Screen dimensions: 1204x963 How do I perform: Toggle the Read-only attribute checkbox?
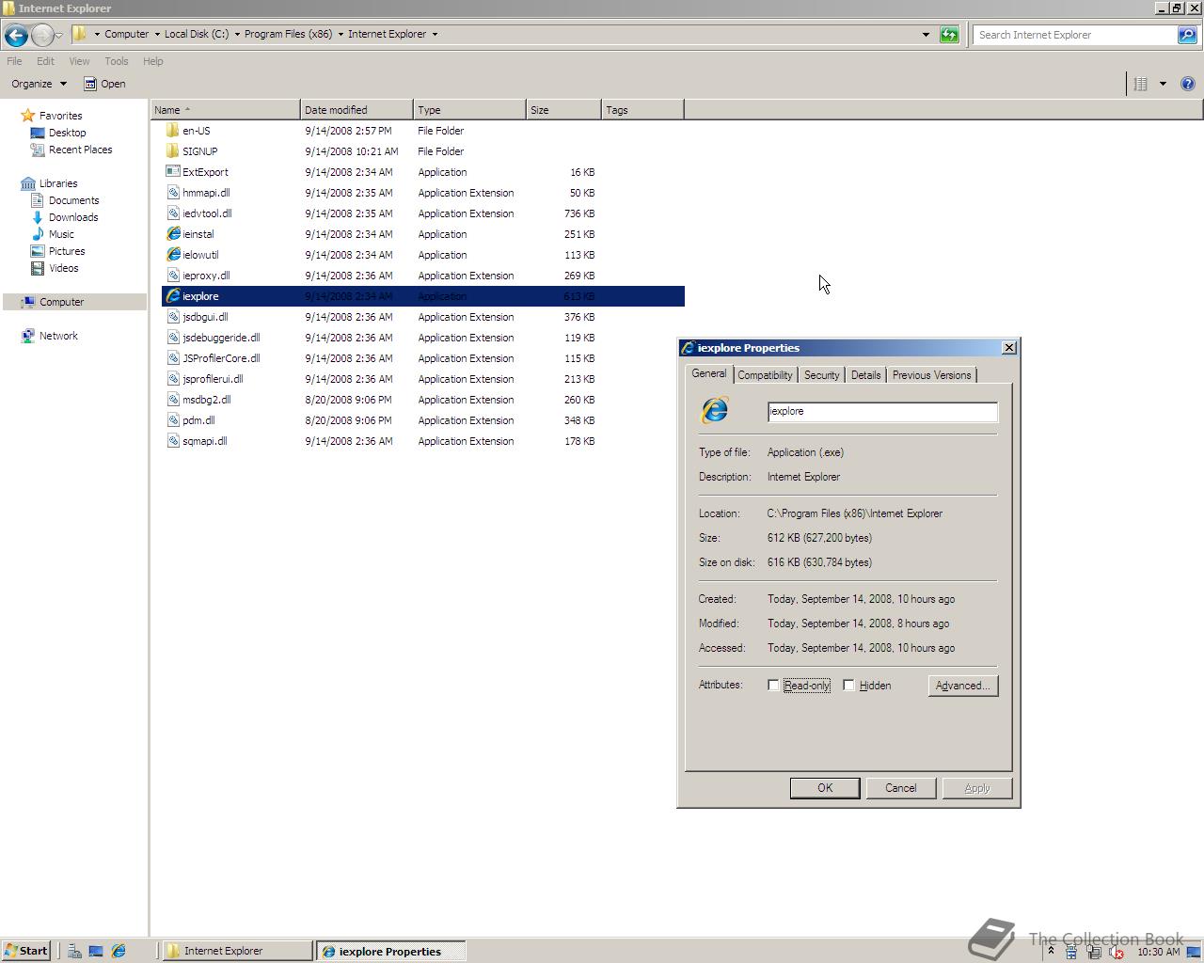[773, 686]
